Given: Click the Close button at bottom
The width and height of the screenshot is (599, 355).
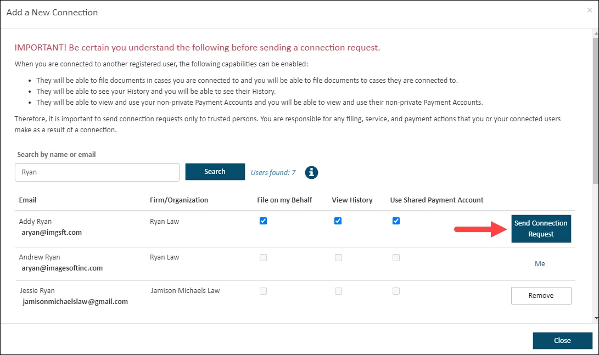Looking at the screenshot, I should click(x=562, y=341).
